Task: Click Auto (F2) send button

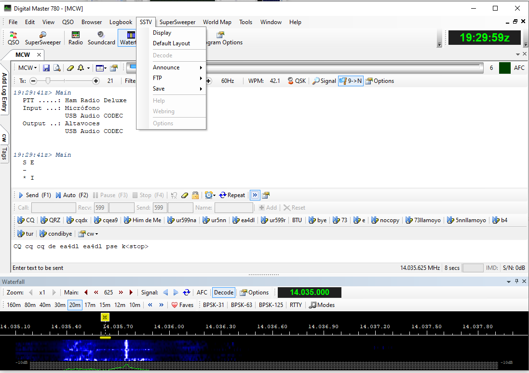Action: pos(71,195)
